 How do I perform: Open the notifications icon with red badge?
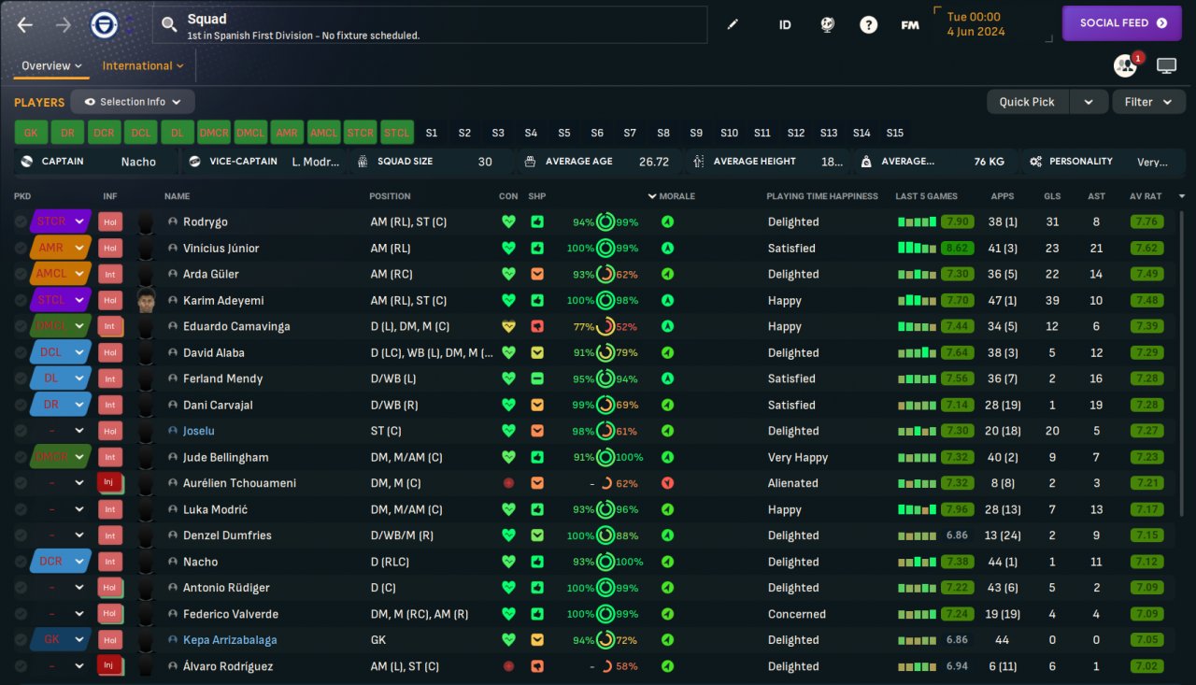1125,65
